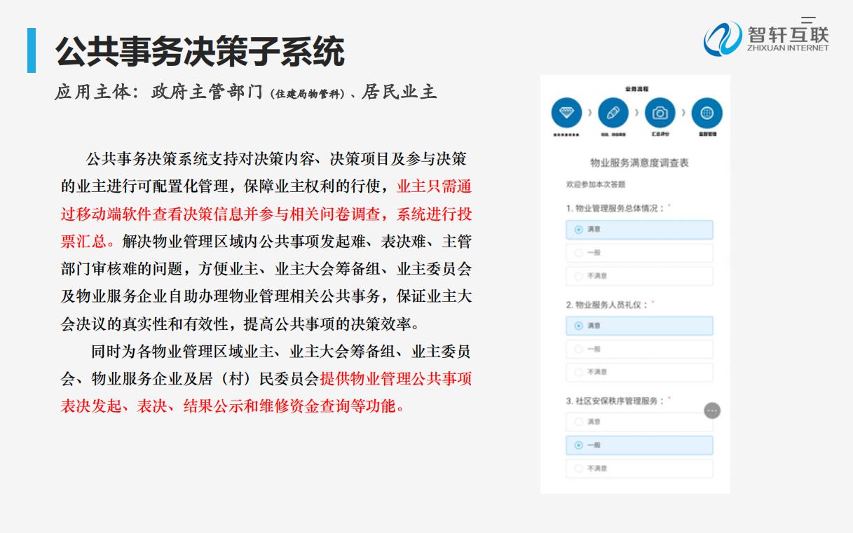Select 一般 for 物业管理服务总体情况
Image resolution: width=853 pixels, height=533 pixels.
(x=639, y=253)
